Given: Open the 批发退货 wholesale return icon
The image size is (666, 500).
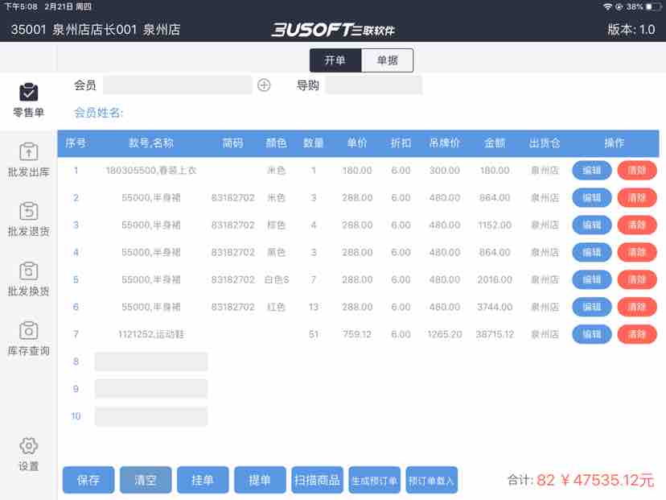Looking at the screenshot, I should click(x=28, y=211).
